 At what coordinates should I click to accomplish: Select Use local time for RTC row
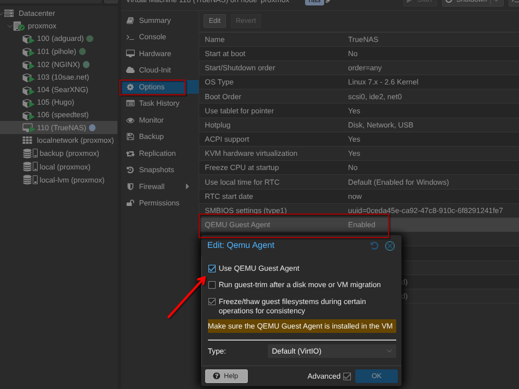(359, 182)
